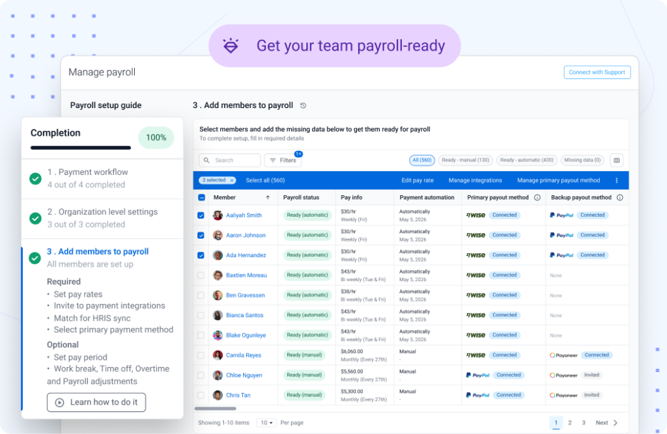Click Chloe Nguyen's Ready (manual) status badge
This screenshot has width=667, height=434.
[x=304, y=375]
